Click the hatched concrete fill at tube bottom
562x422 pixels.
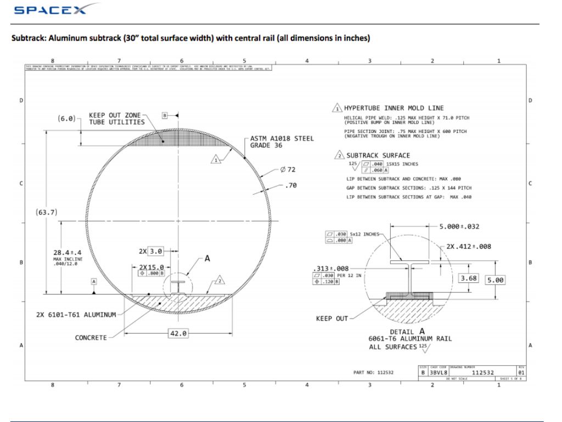178,303
